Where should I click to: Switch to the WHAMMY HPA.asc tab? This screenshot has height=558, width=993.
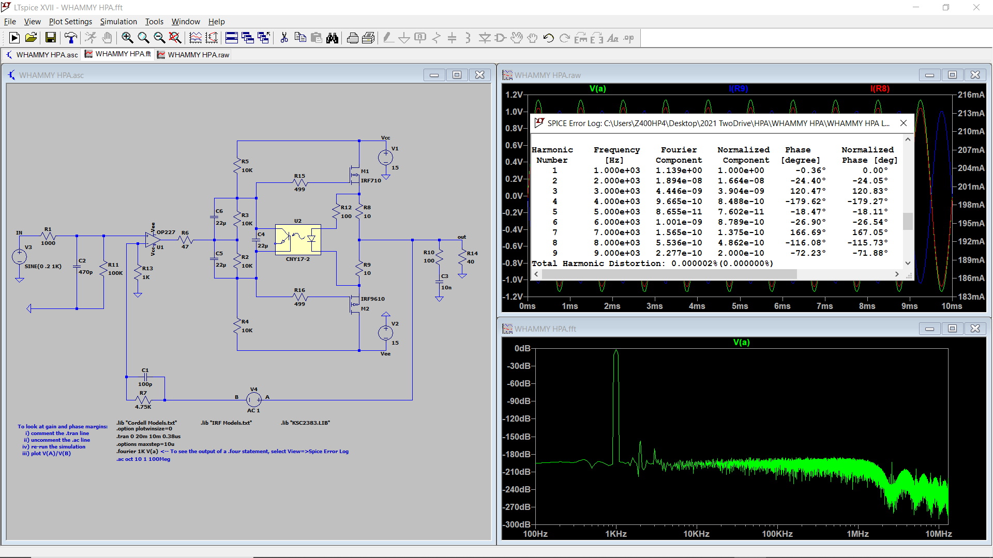point(42,55)
